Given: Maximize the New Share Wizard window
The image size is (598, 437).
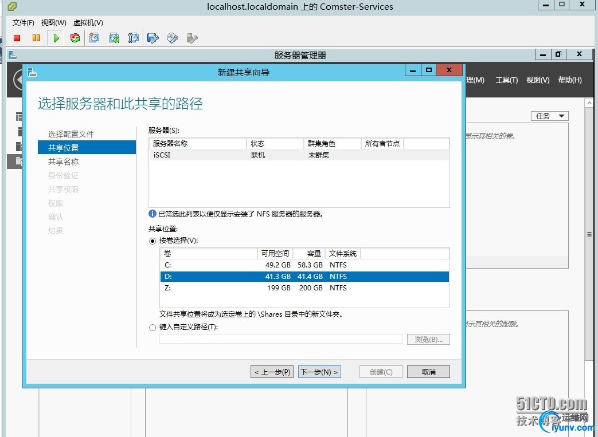Looking at the screenshot, I should point(429,70).
